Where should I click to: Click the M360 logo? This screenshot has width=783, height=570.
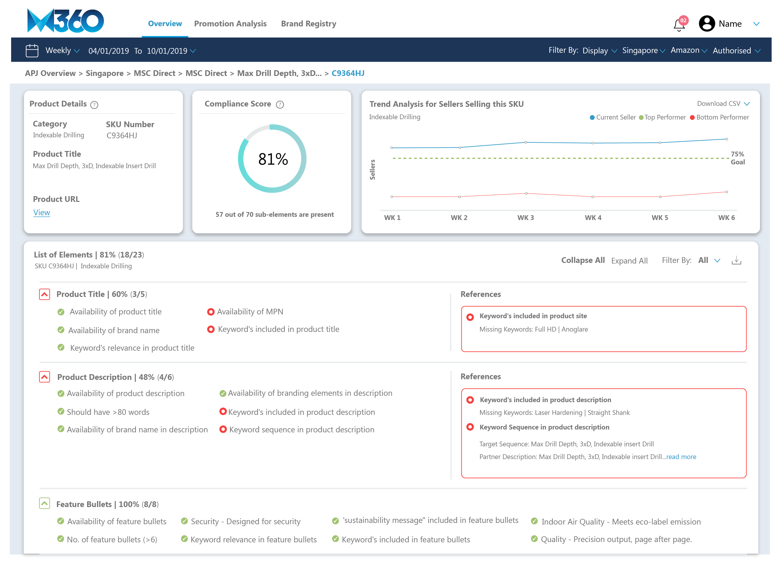point(65,21)
